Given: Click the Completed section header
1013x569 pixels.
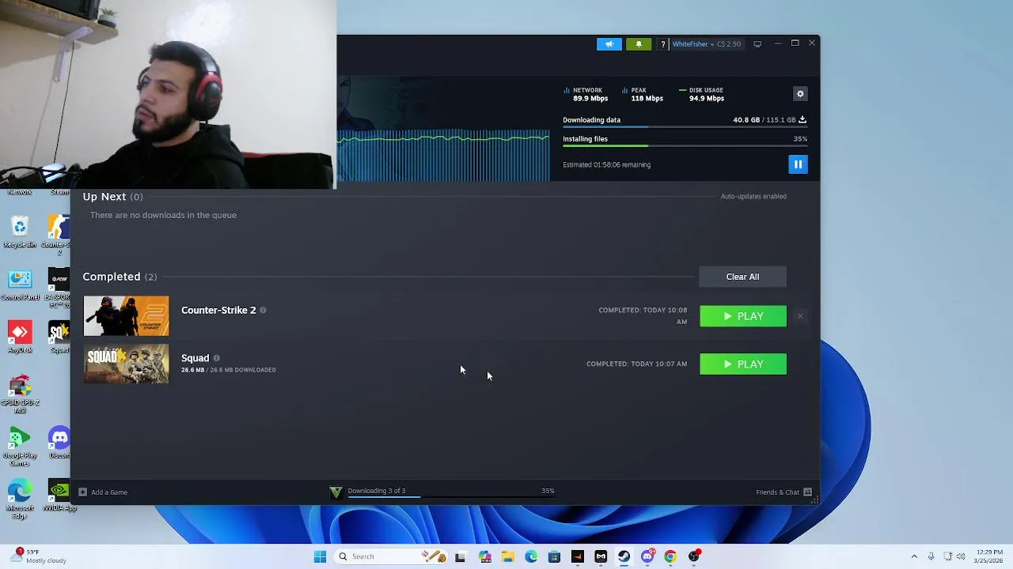Looking at the screenshot, I should click(120, 277).
